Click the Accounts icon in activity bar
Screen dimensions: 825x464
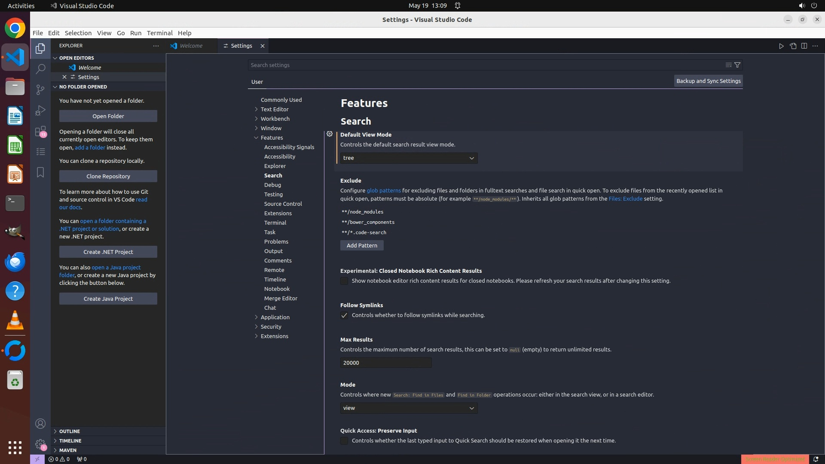coord(40,424)
